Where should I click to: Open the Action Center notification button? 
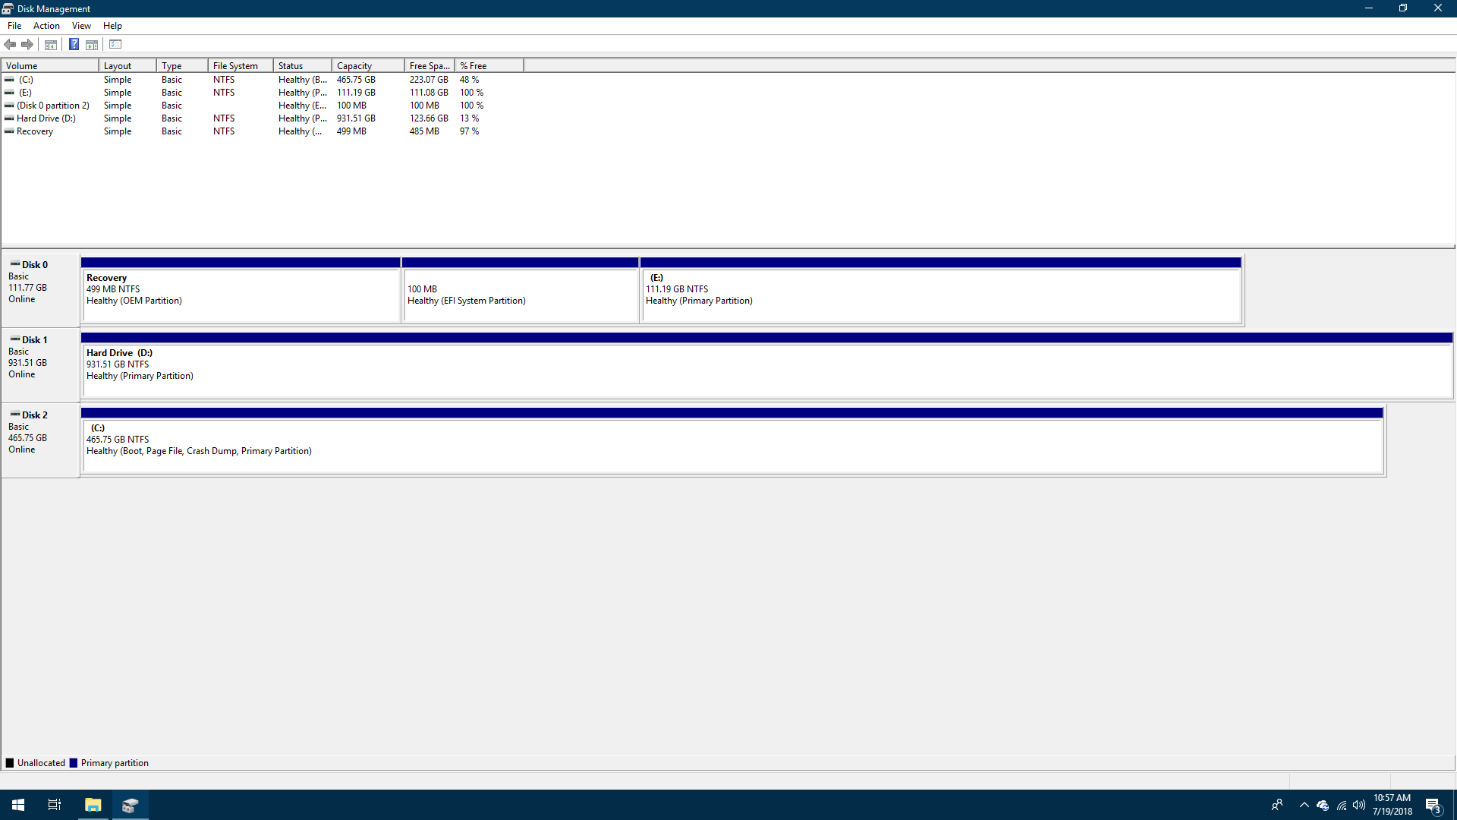(x=1433, y=805)
